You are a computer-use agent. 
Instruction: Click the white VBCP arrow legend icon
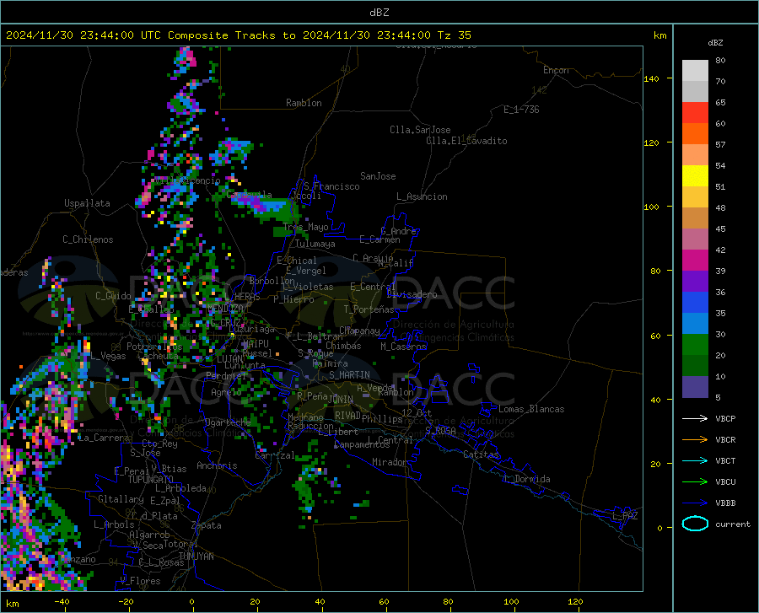(x=695, y=418)
